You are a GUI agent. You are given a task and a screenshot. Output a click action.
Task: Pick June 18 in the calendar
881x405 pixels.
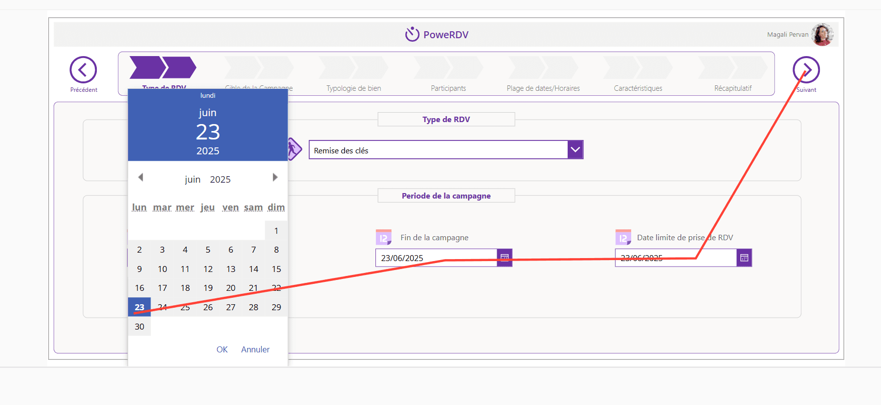[185, 288]
